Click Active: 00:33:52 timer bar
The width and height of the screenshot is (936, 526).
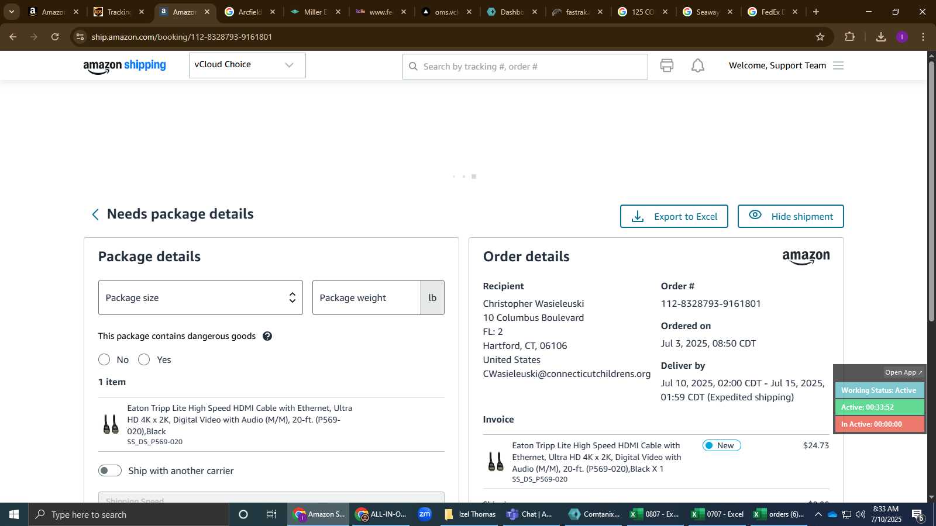(879, 407)
